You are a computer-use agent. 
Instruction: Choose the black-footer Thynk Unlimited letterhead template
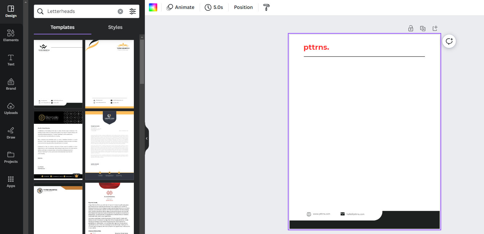[x=58, y=74]
